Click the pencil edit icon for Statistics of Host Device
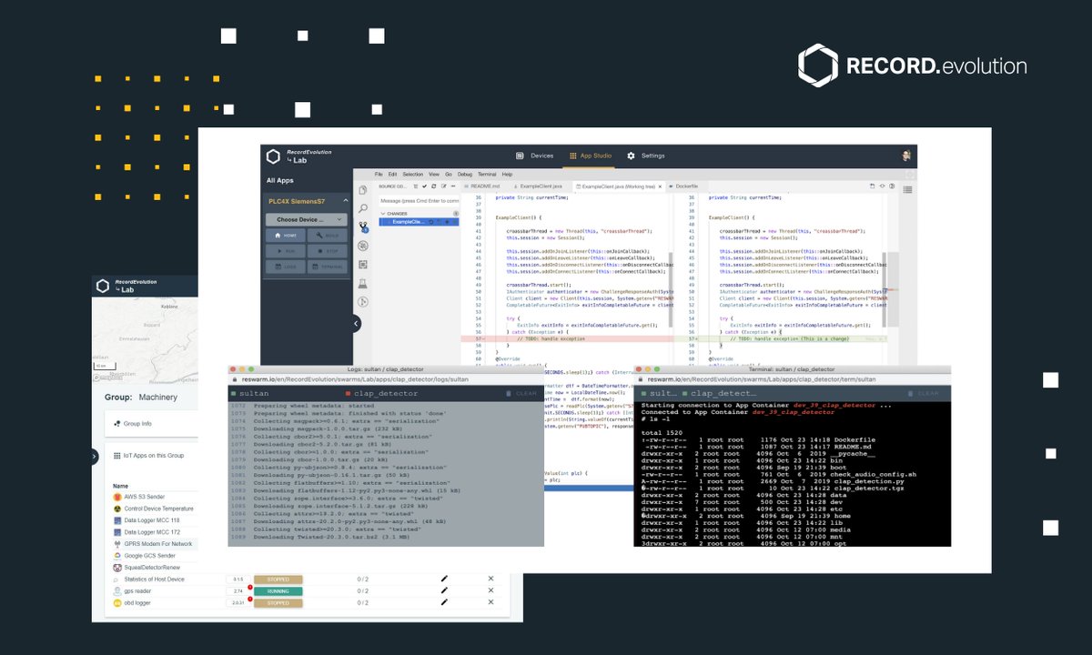This screenshot has height=655, width=1092. 444,578
